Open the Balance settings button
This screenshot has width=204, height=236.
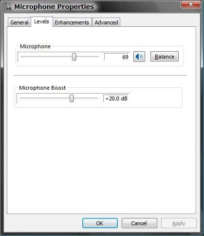(x=165, y=57)
